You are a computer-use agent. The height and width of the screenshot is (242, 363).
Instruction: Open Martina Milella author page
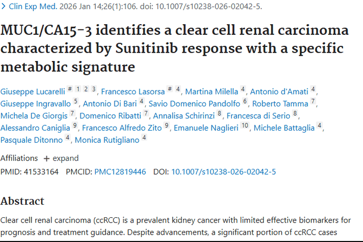212,91
